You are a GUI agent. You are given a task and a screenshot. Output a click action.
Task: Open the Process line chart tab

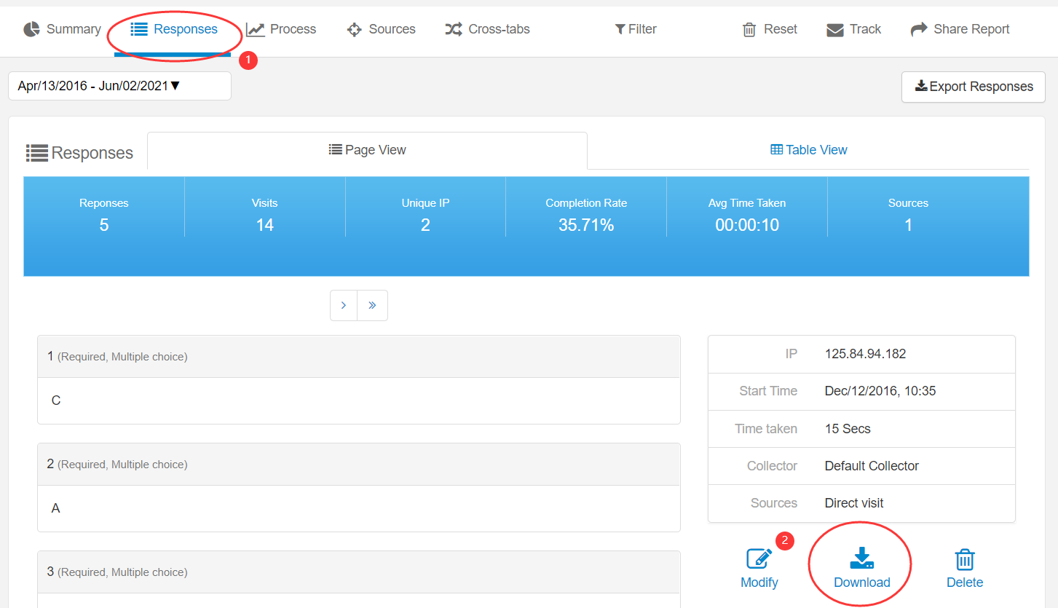281,30
